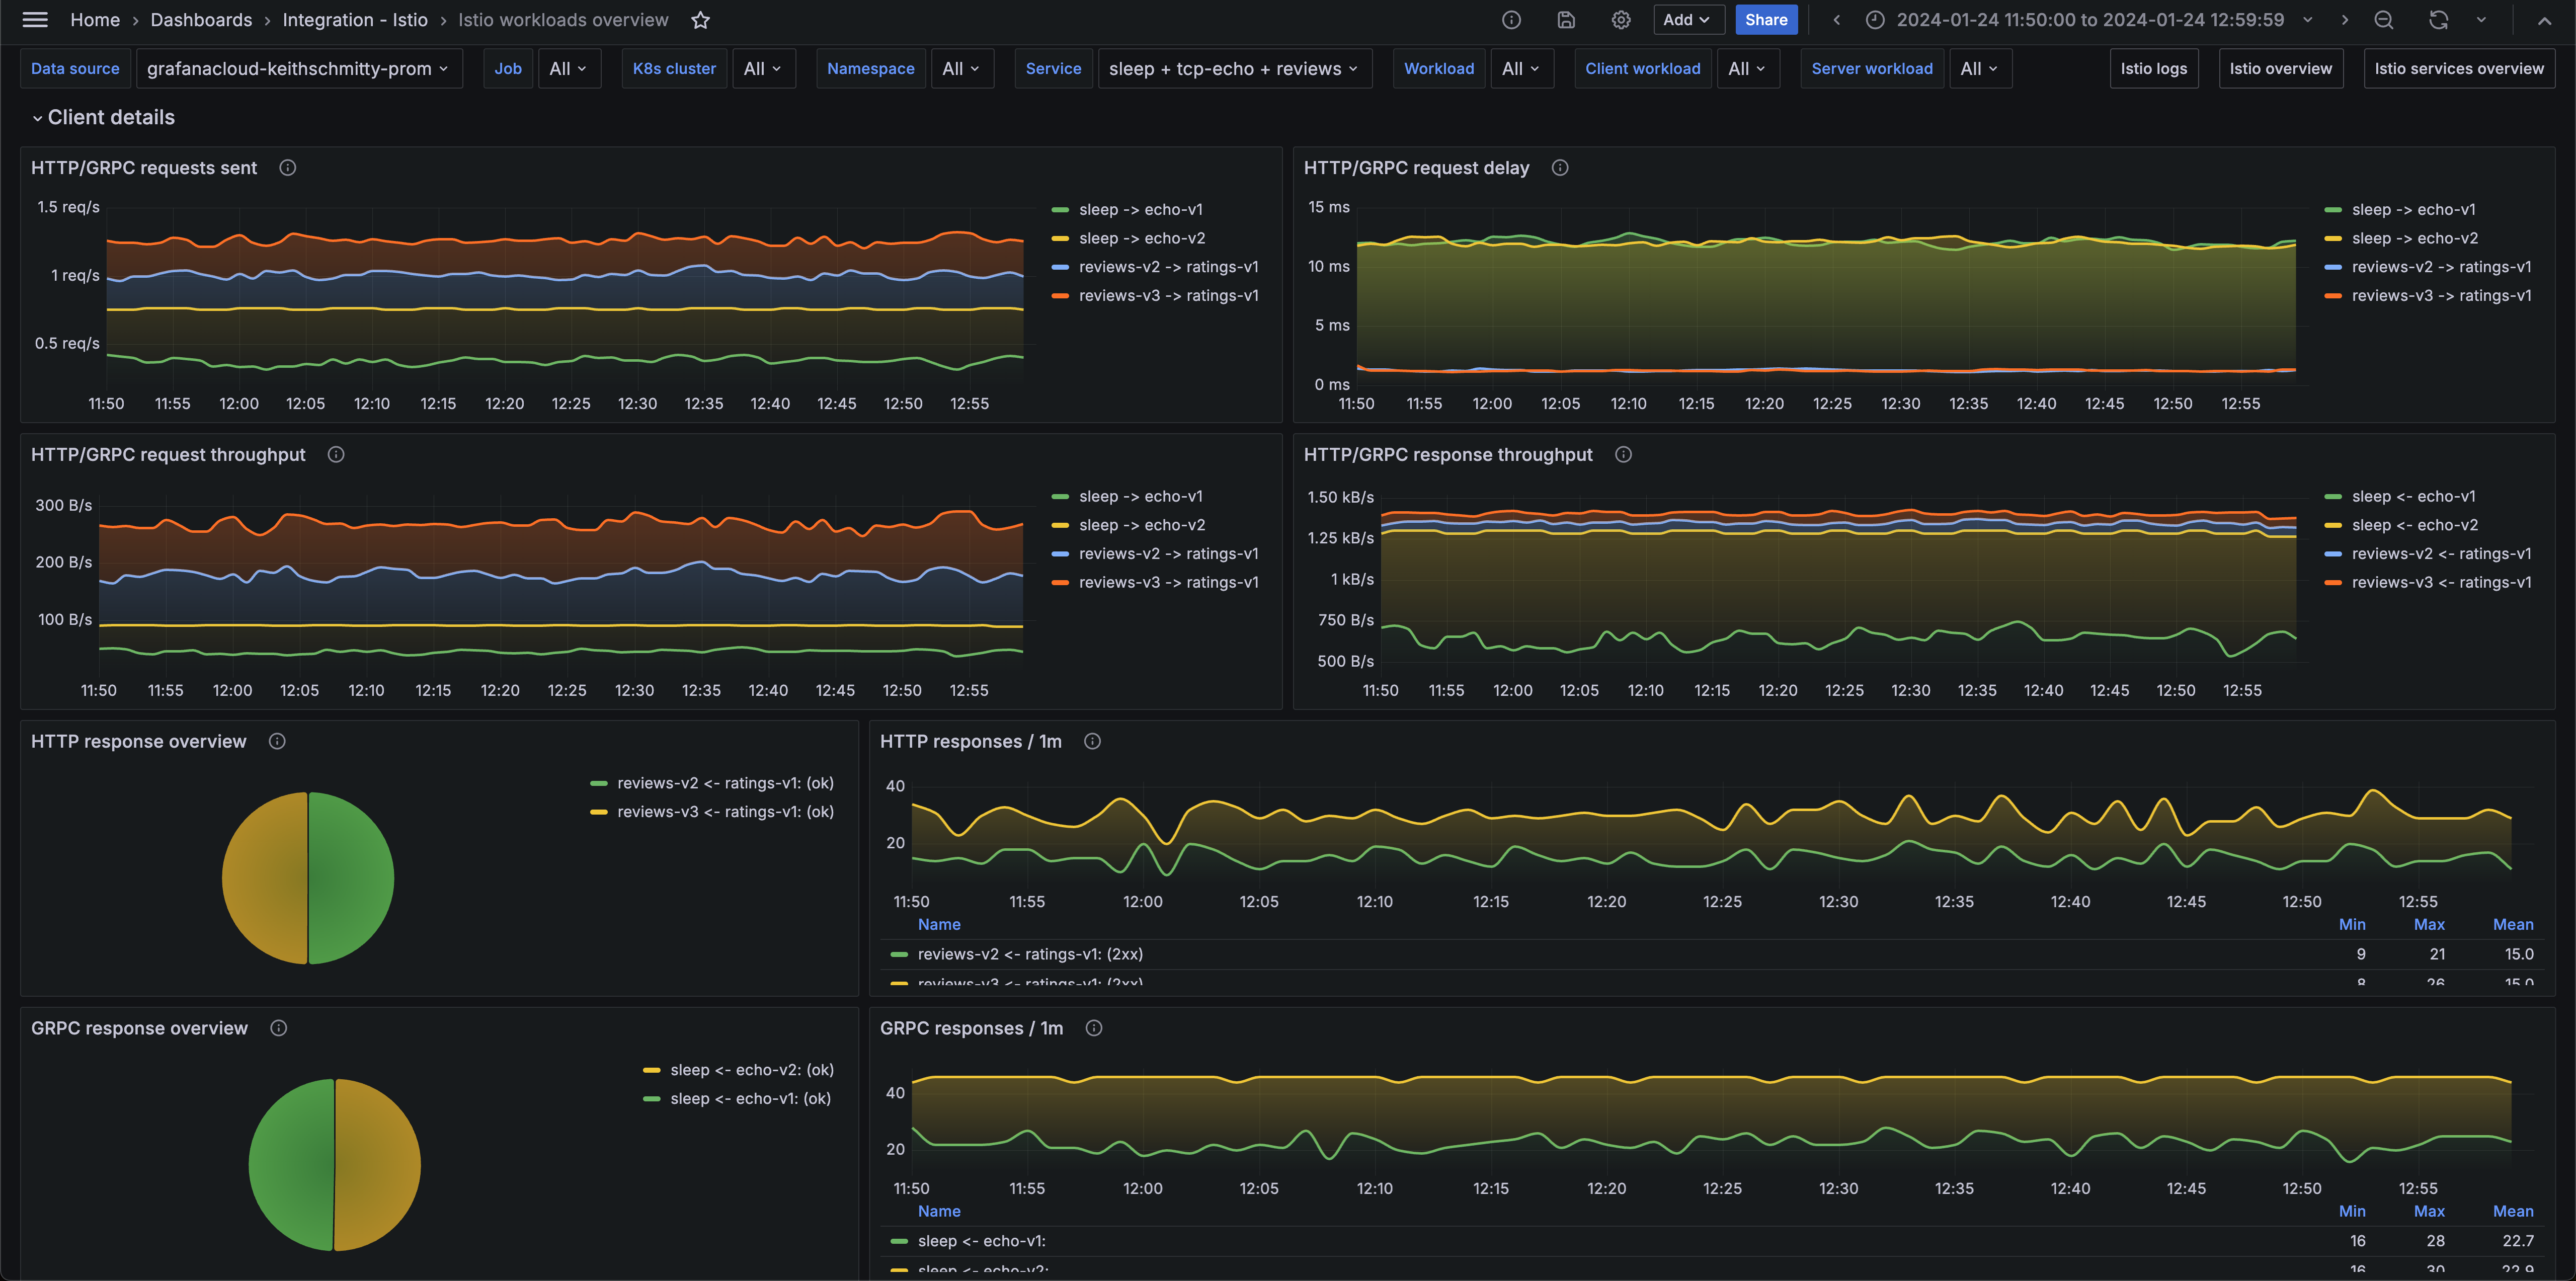Toggle the Client details section collapse
The width and height of the screenshot is (2576, 1281).
point(36,117)
